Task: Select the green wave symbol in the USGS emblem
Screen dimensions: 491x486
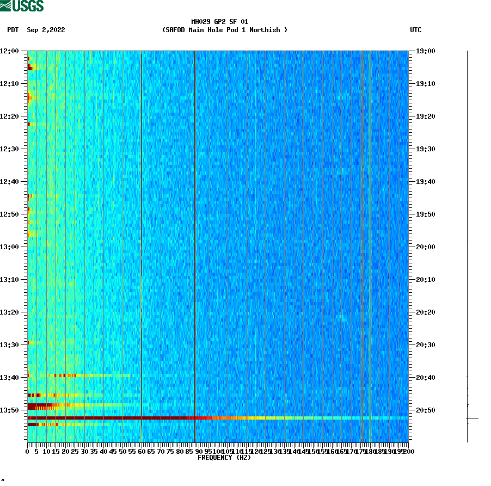Action: 7,5
